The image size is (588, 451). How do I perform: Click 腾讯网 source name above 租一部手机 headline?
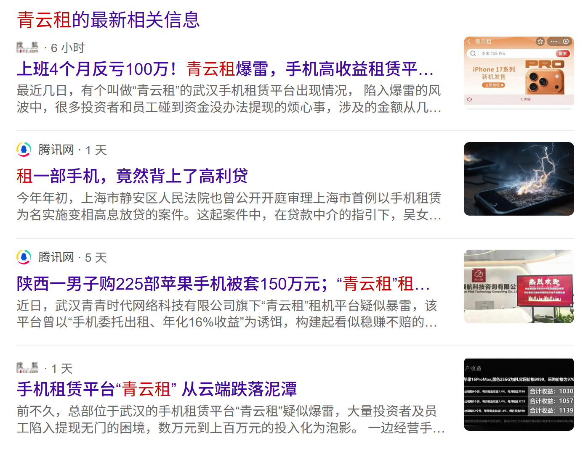56,150
